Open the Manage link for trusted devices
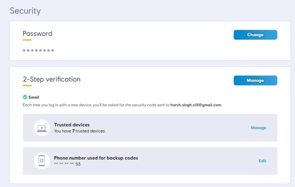This screenshot has height=187, width=295. (x=258, y=128)
